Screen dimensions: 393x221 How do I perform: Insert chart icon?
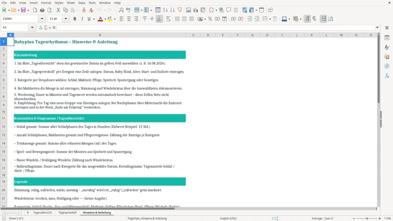pyautogui.click(x=195, y=10)
